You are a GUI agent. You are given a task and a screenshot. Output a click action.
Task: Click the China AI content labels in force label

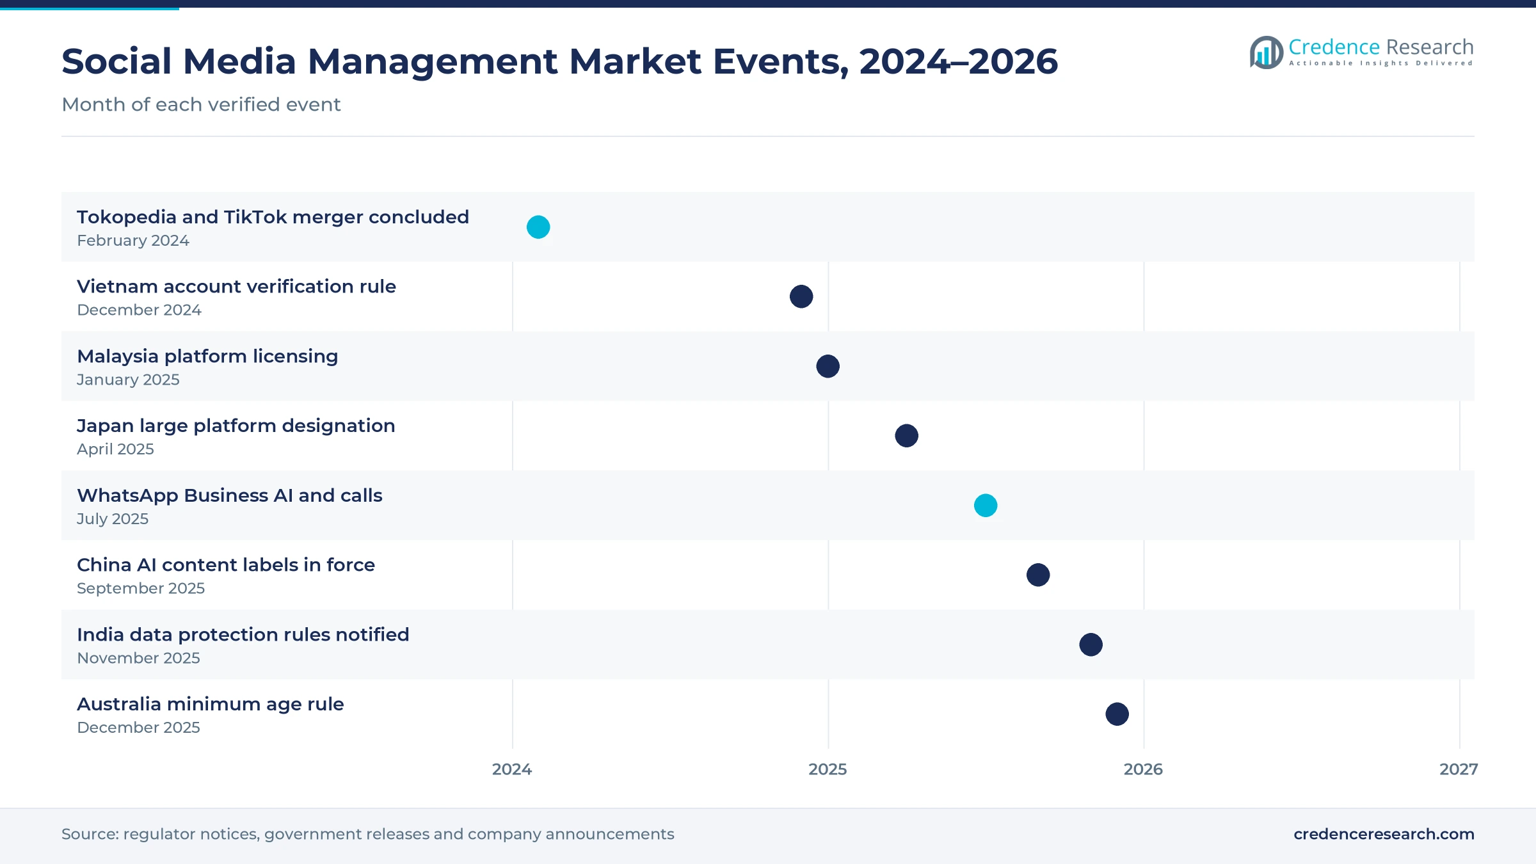click(x=225, y=564)
